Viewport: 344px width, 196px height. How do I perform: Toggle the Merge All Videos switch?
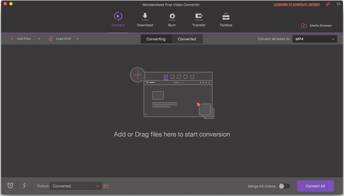point(285,186)
